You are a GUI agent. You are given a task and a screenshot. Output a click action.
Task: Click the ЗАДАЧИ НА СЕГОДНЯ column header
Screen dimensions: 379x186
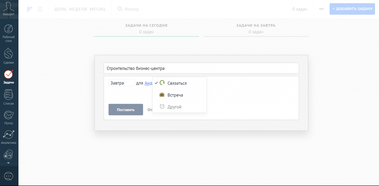click(146, 26)
